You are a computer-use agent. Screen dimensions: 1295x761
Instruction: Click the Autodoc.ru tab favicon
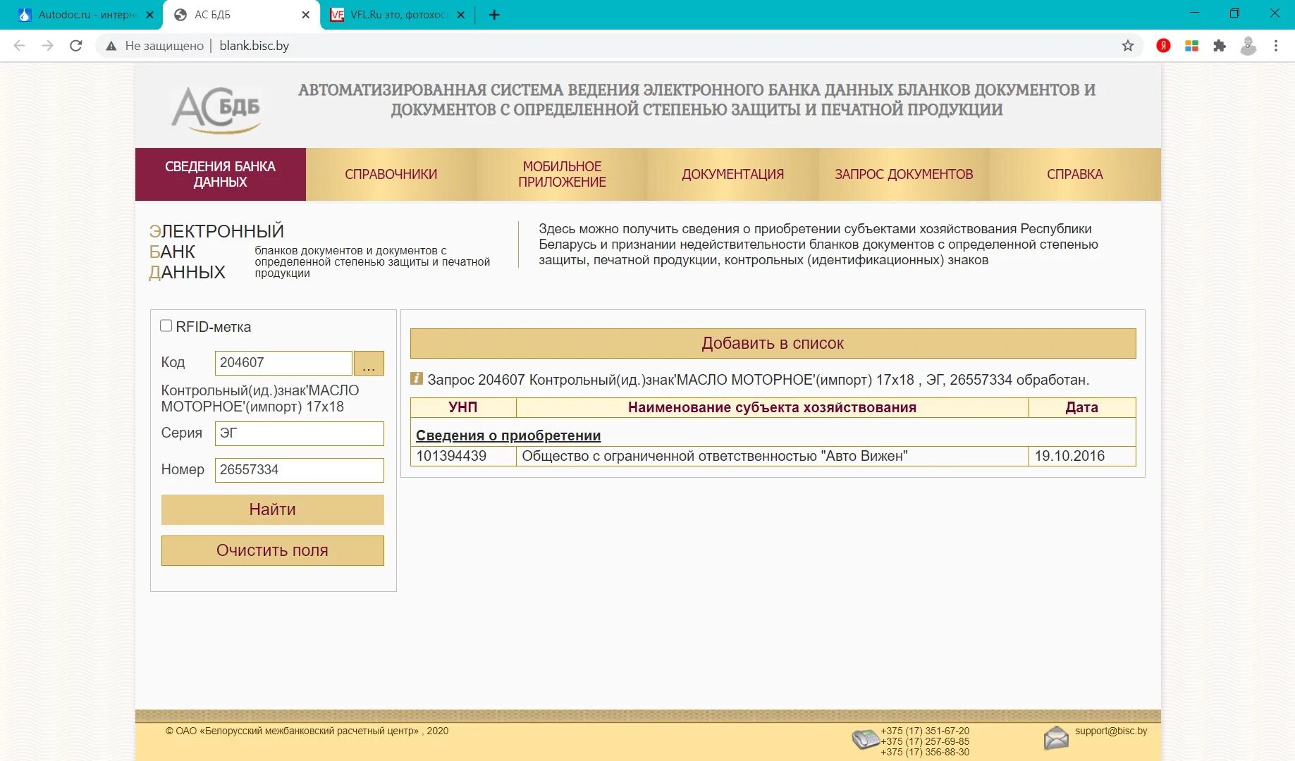[25, 15]
